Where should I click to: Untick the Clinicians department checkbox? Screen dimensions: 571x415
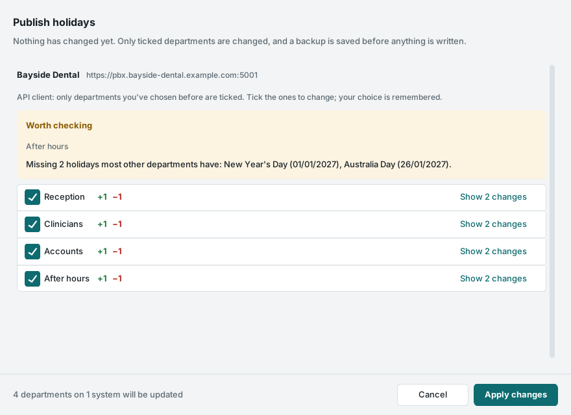point(32,224)
